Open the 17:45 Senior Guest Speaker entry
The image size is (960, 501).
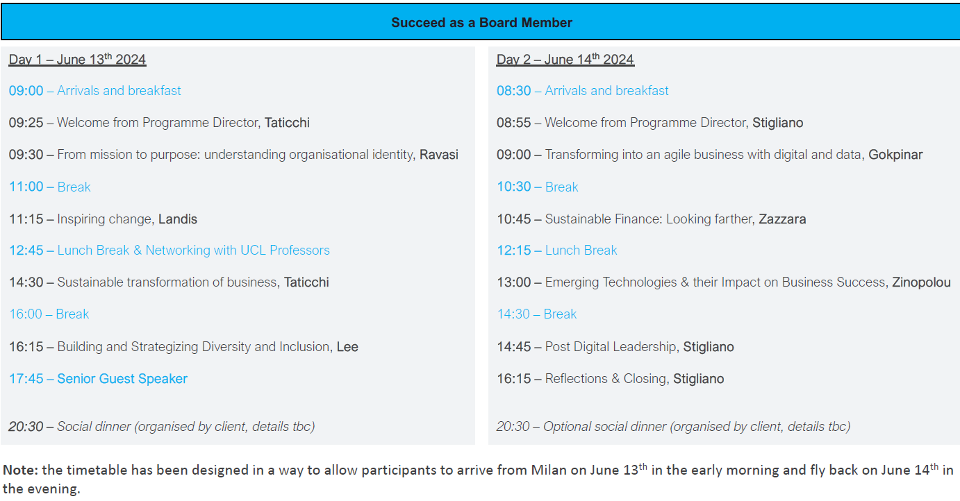tap(99, 379)
